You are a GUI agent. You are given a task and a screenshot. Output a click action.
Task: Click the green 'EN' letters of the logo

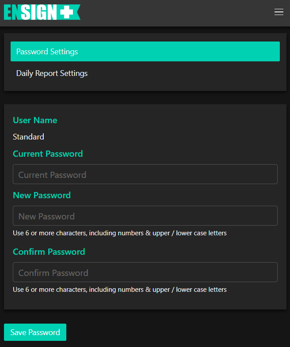12,12
